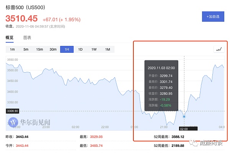Click the active 1H interval button
230x153 pixels.
point(67,49)
